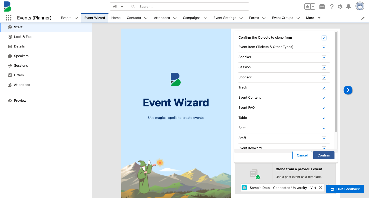Open the Setup gear icon

tap(340, 7)
